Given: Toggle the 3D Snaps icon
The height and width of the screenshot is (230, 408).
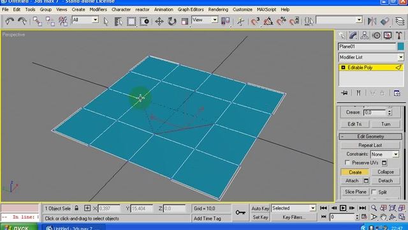Looking at the screenshot, I should point(255,21).
